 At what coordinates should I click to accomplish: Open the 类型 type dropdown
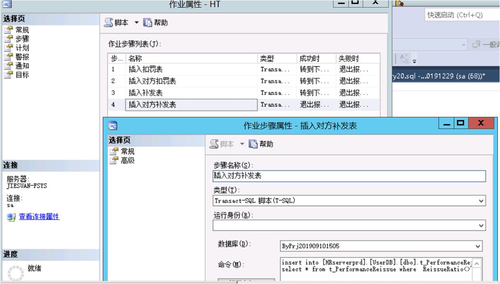[481, 201]
